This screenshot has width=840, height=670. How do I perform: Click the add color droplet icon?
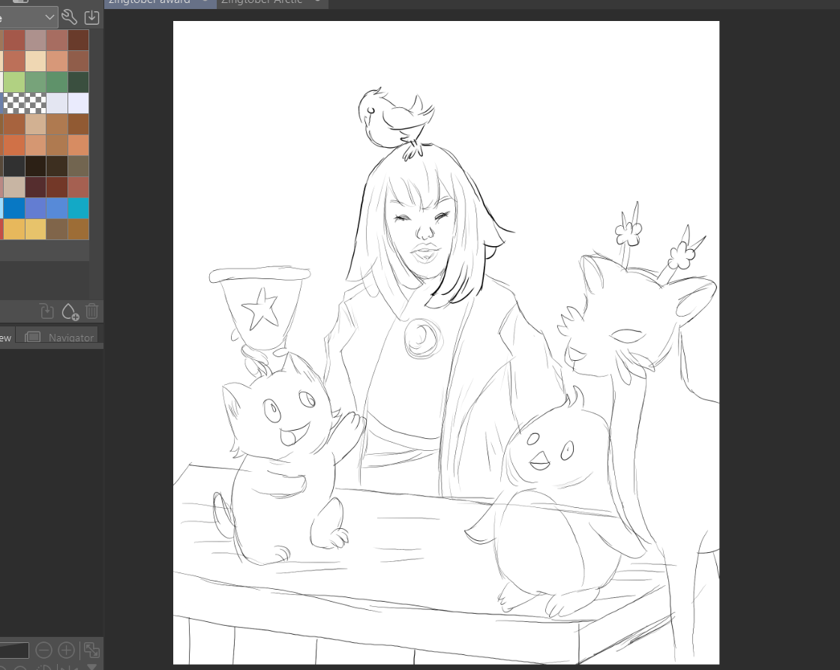[x=70, y=311]
